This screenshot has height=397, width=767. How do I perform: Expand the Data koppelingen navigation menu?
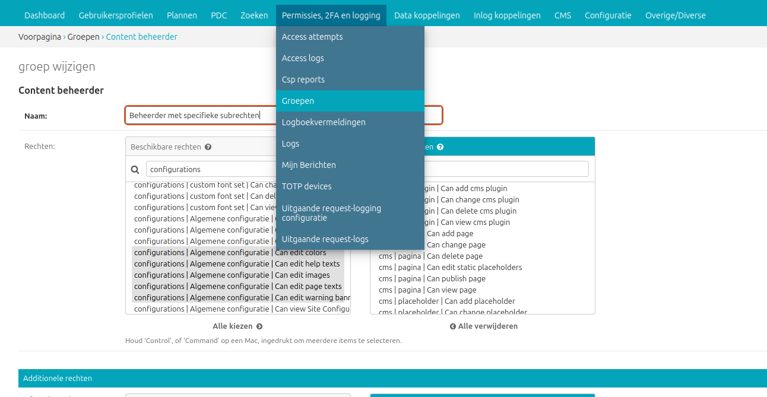[427, 15]
